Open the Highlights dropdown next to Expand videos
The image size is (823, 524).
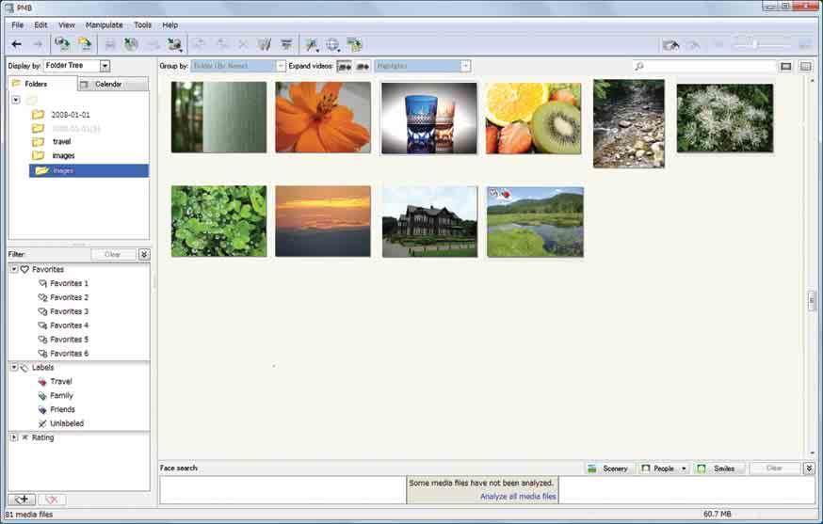(465, 66)
